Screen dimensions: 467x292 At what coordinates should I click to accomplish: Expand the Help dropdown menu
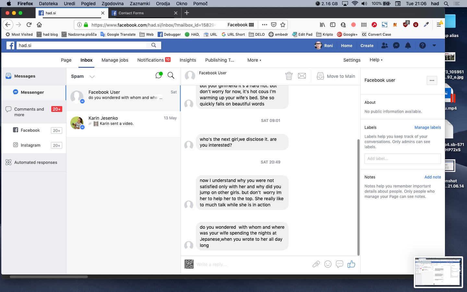[376, 60]
